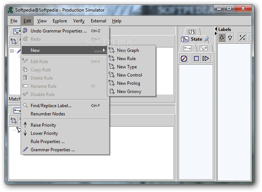Close the open Edit menu
Screen dimensions: 262x192
(27, 21)
